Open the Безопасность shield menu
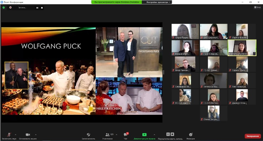 pos(88,136)
